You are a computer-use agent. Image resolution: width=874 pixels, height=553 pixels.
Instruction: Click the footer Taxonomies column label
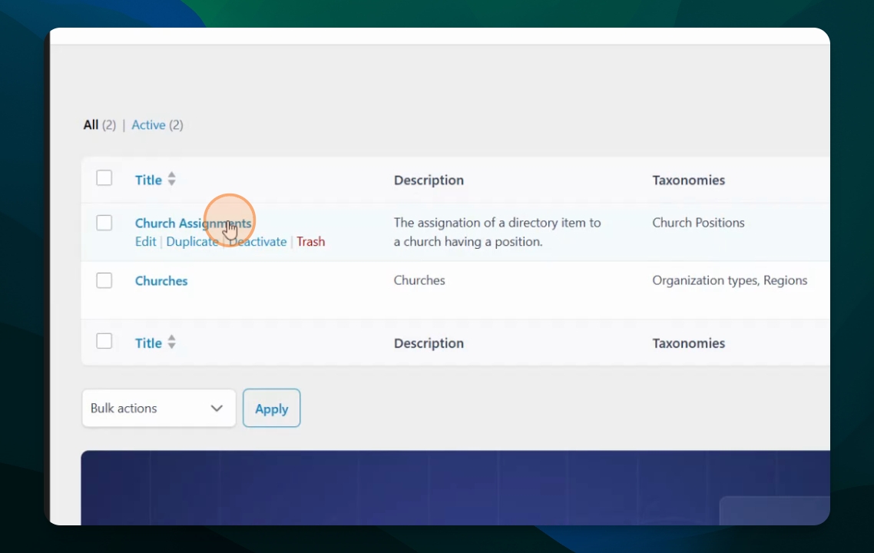[x=688, y=343]
